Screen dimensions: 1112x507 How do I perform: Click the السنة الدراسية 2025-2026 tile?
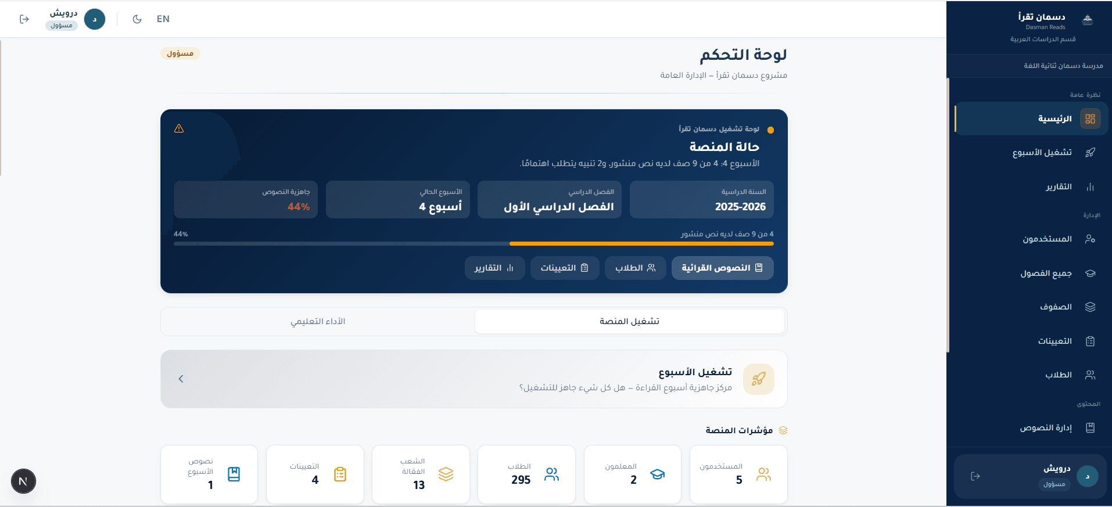(x=701, y=199)
